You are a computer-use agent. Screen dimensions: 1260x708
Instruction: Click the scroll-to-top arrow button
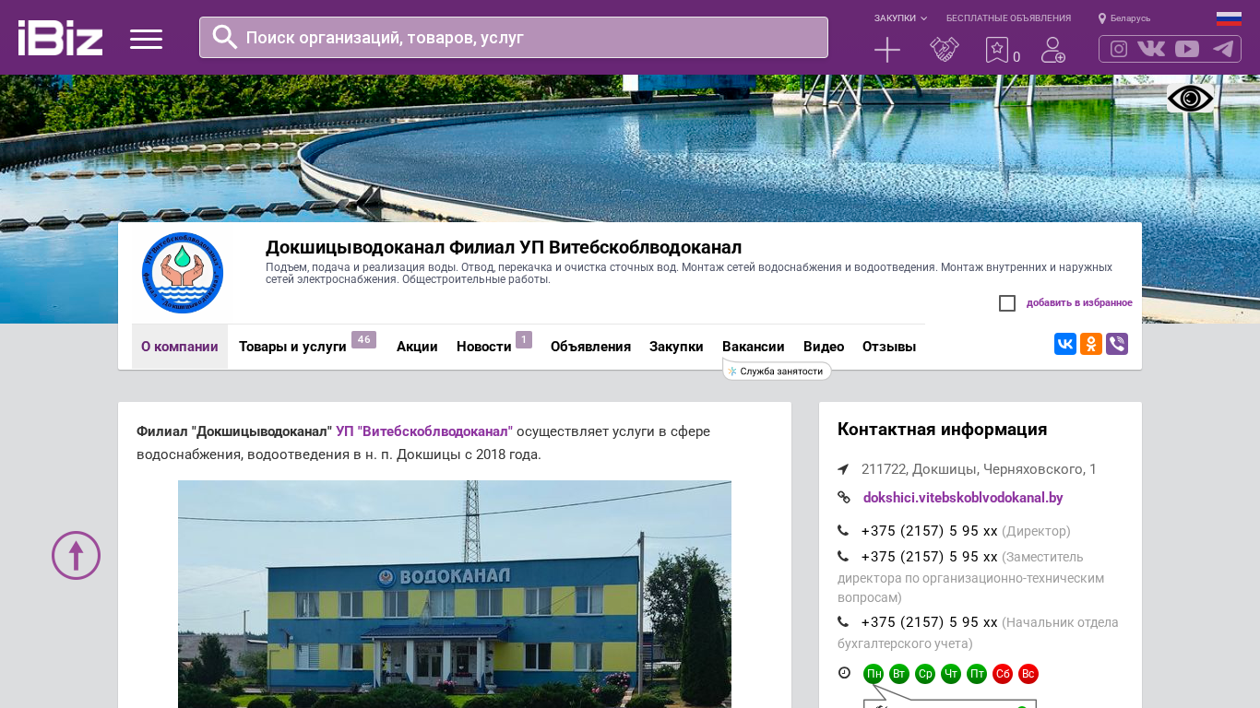tap(76, 555)
